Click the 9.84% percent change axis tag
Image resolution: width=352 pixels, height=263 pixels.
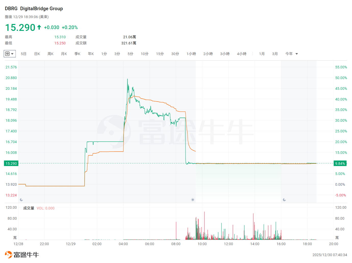(x=340, y=164)
